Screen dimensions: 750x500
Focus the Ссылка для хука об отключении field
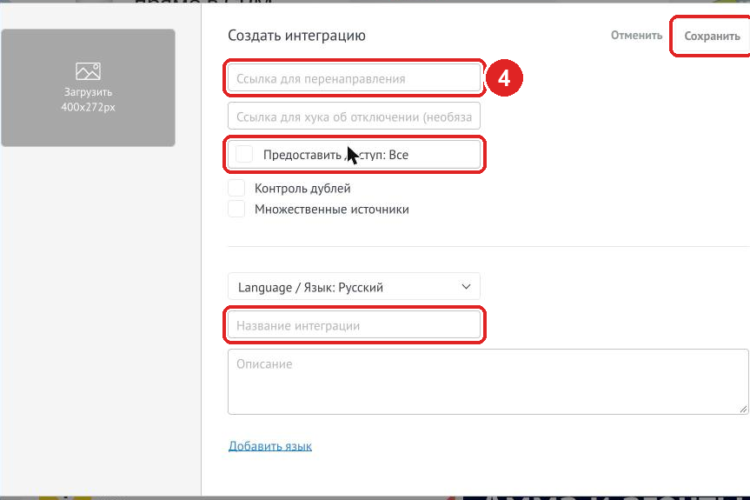coord(354,117)
